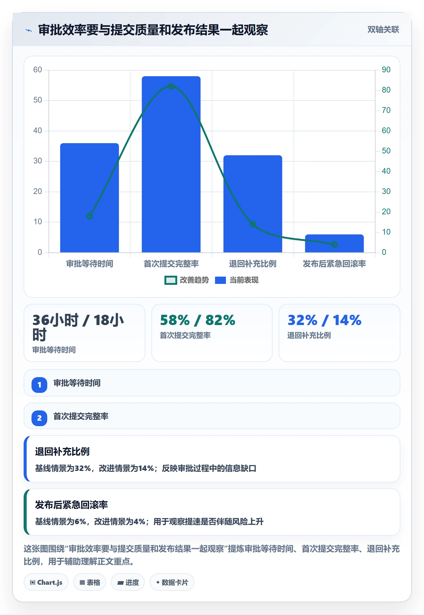
Task: Click the lightning icon beside the title
Action: point(29,30)
